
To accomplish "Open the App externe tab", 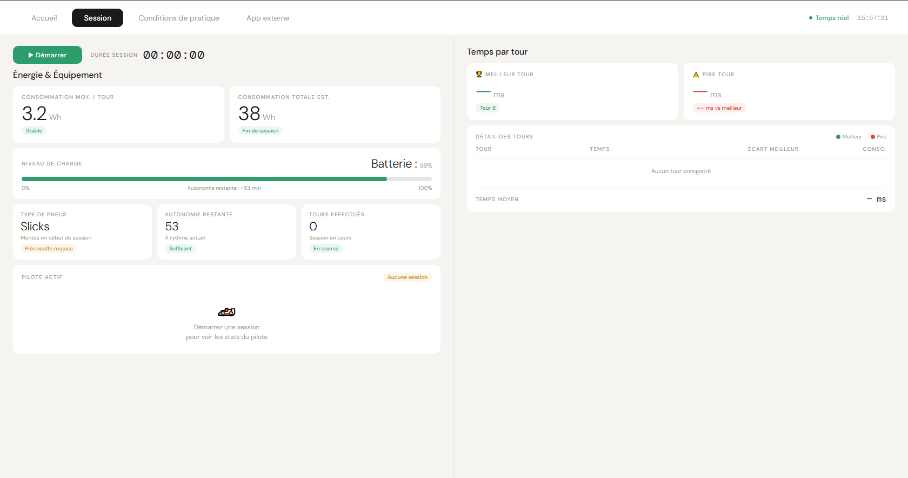I will coord(268,18).
